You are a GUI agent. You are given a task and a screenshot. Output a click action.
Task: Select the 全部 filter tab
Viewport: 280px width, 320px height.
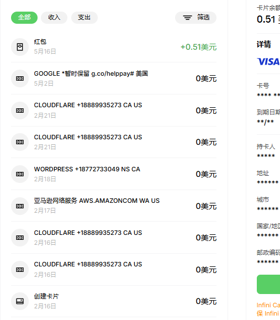[x=24, y=18]
